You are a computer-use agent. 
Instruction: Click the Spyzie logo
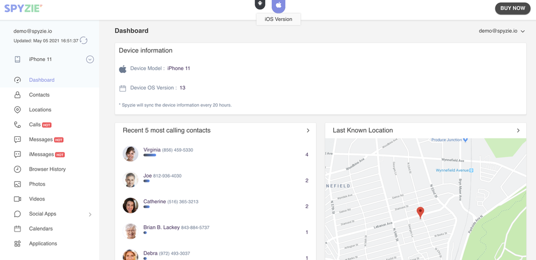pos(23,8)
